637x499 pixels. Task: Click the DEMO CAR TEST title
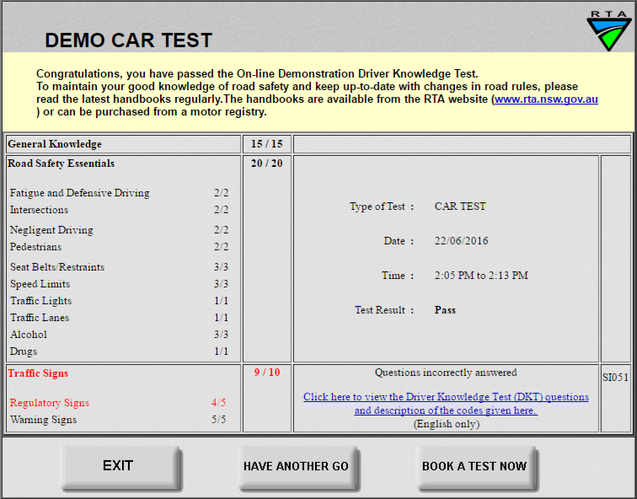128,40
